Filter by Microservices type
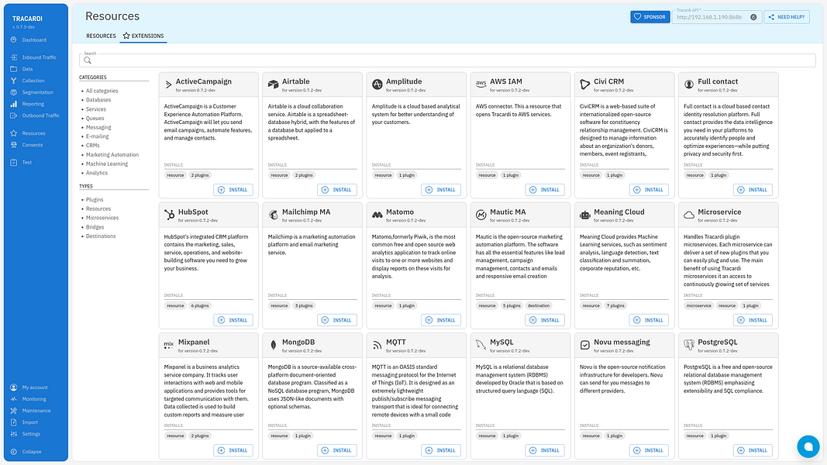This screenshot has width=827, height=465. pyautogui.click(x=102, y=217)
